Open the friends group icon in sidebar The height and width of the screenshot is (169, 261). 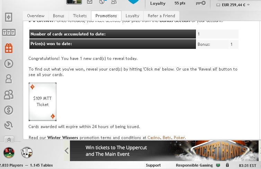coord(9,95)
